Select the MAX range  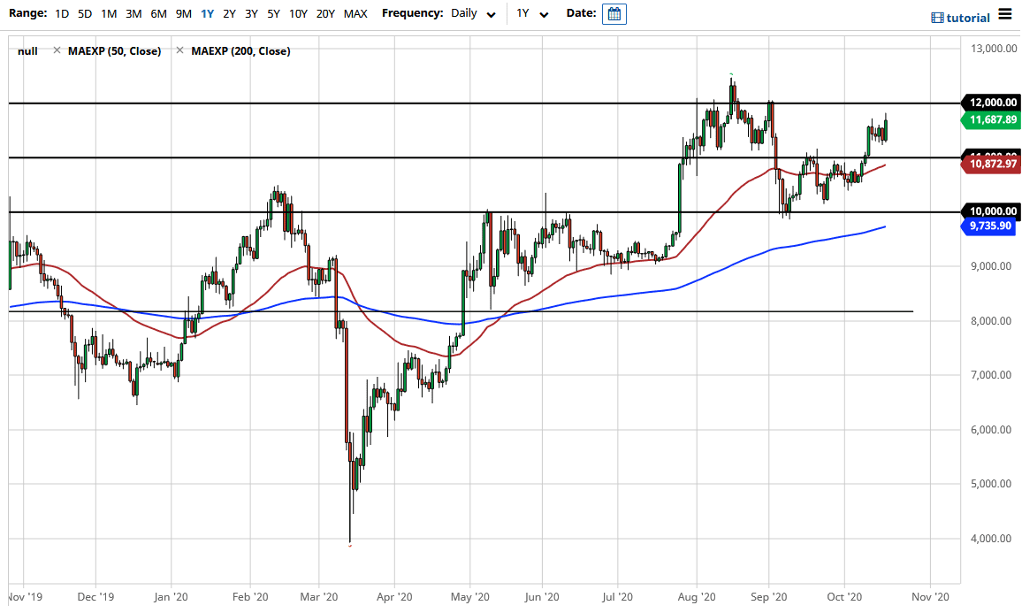[355, 13]
